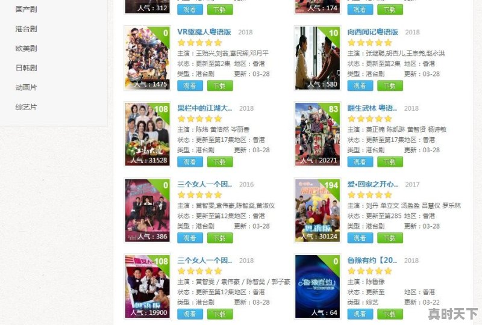Click the star rating of 2018 三个女人一个因..
Viewport: 482px width, 325px height.
pos(200,271)
